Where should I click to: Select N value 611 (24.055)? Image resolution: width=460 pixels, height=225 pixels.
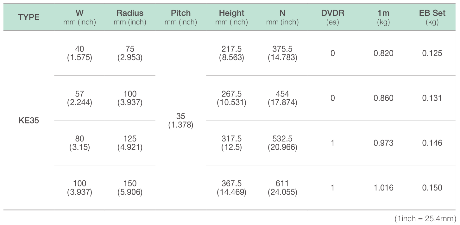pos(282,188)
